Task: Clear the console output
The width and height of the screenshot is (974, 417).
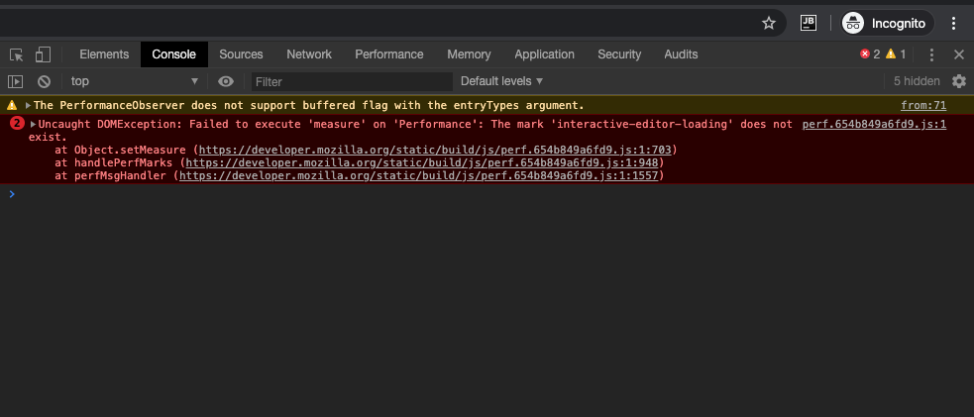Action: (44, 81)
